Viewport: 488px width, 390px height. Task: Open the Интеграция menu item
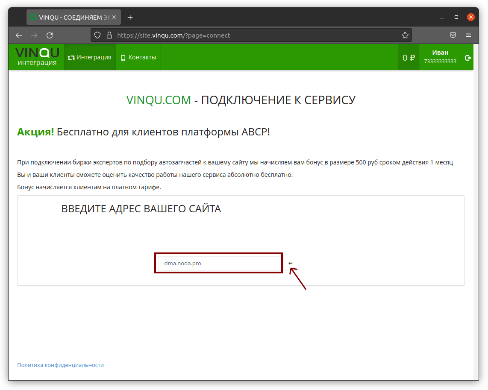(90, 57)
